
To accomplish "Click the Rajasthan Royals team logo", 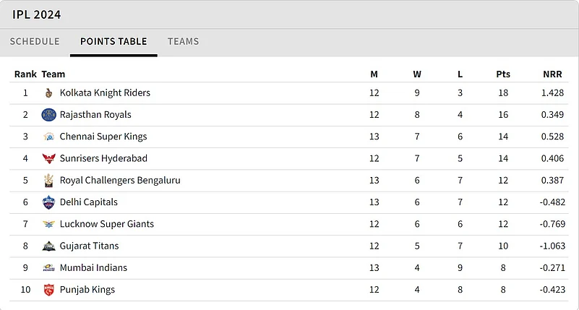I will tap(48, 115).
